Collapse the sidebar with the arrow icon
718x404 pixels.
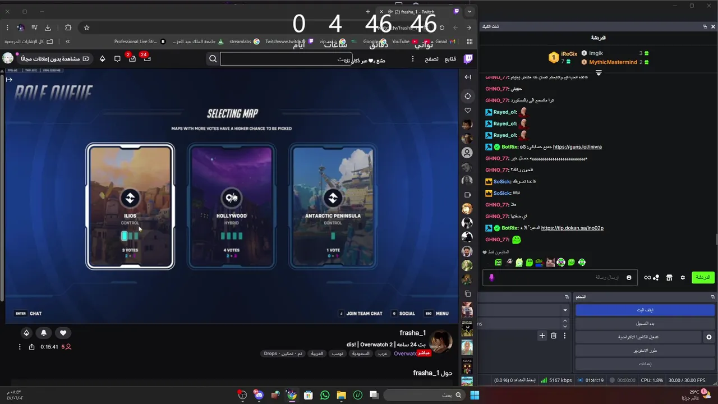point(468,77)
